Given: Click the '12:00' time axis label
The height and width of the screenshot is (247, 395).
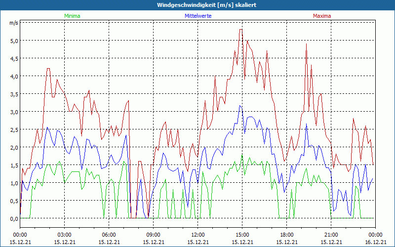Looking at the screenshot, I should point(198,235).
